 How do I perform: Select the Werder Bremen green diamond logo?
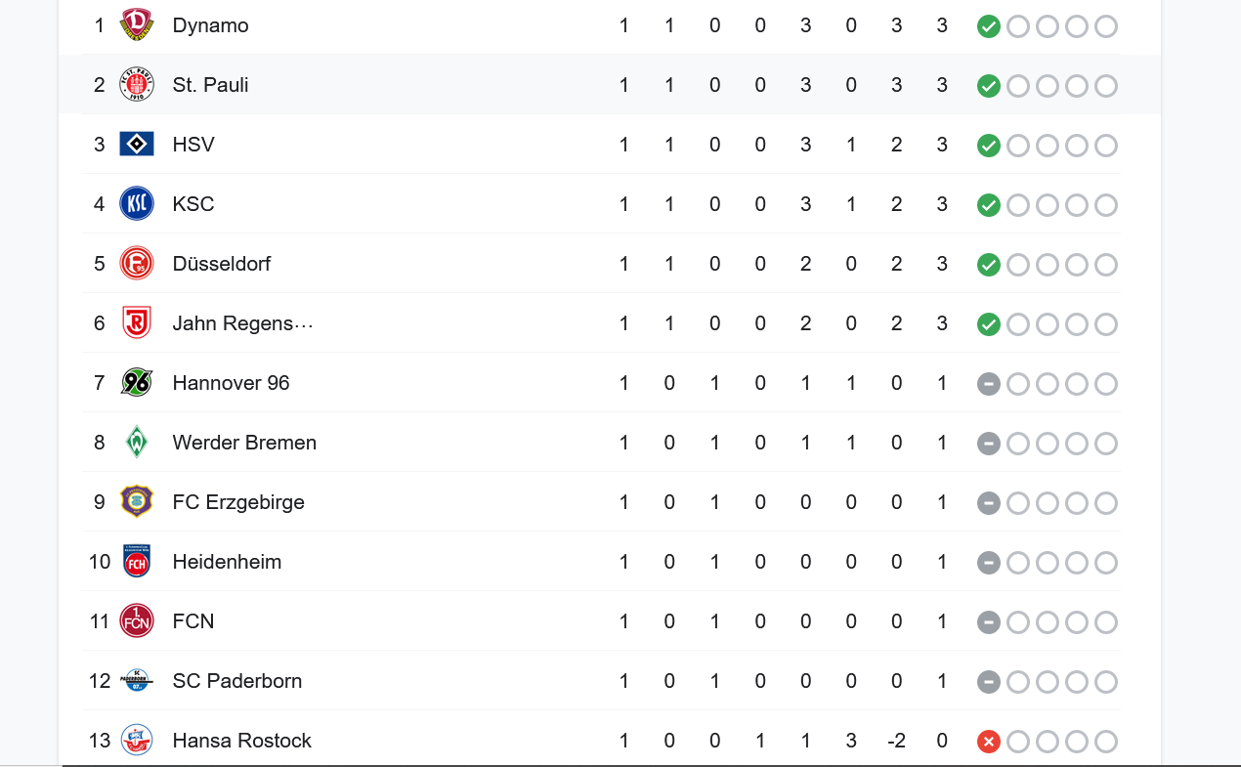point(137,443)
